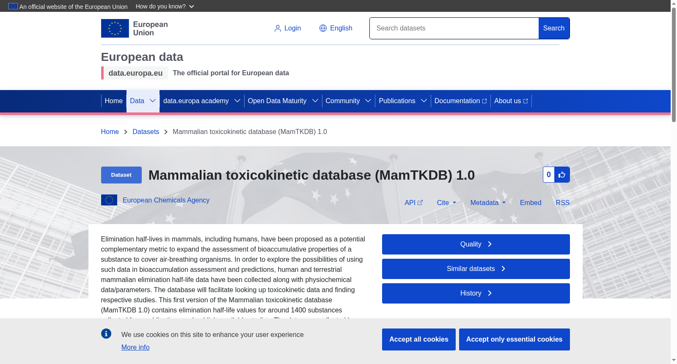Click the Similar datasets arrow icon
This screenshot has width=677, height=364.
tap(504, 269)
